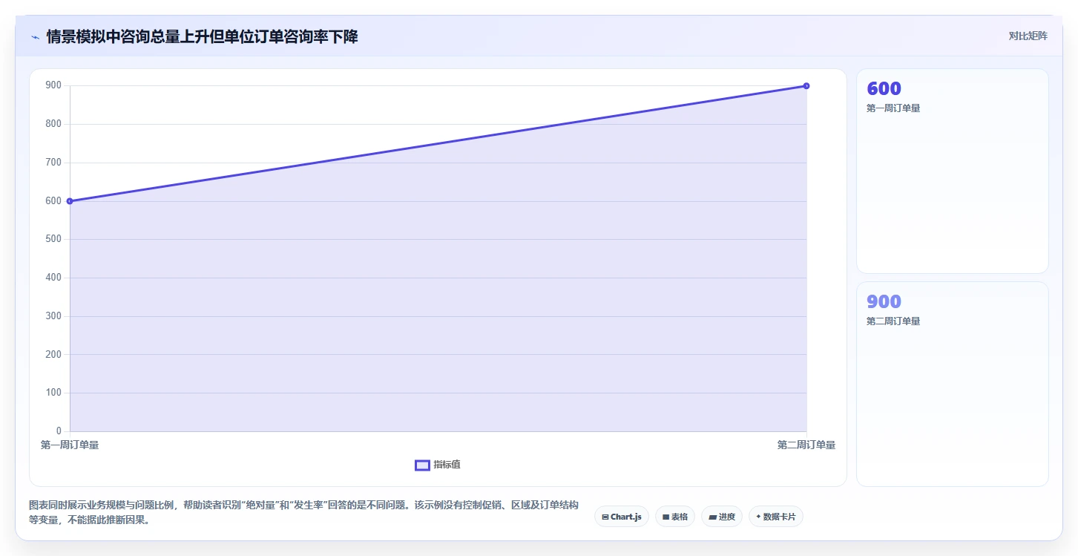
Task: Select the Chart.js tag
Action: click(x=622, y=517)
